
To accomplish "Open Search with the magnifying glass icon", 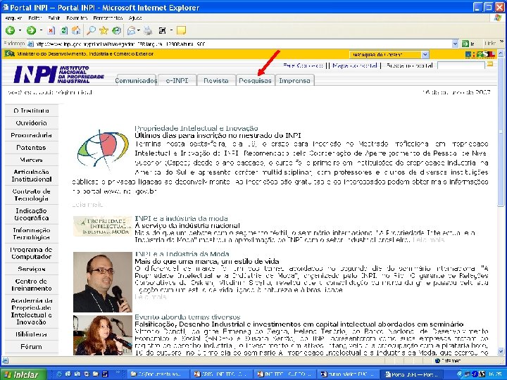I will tap(91, 30).
